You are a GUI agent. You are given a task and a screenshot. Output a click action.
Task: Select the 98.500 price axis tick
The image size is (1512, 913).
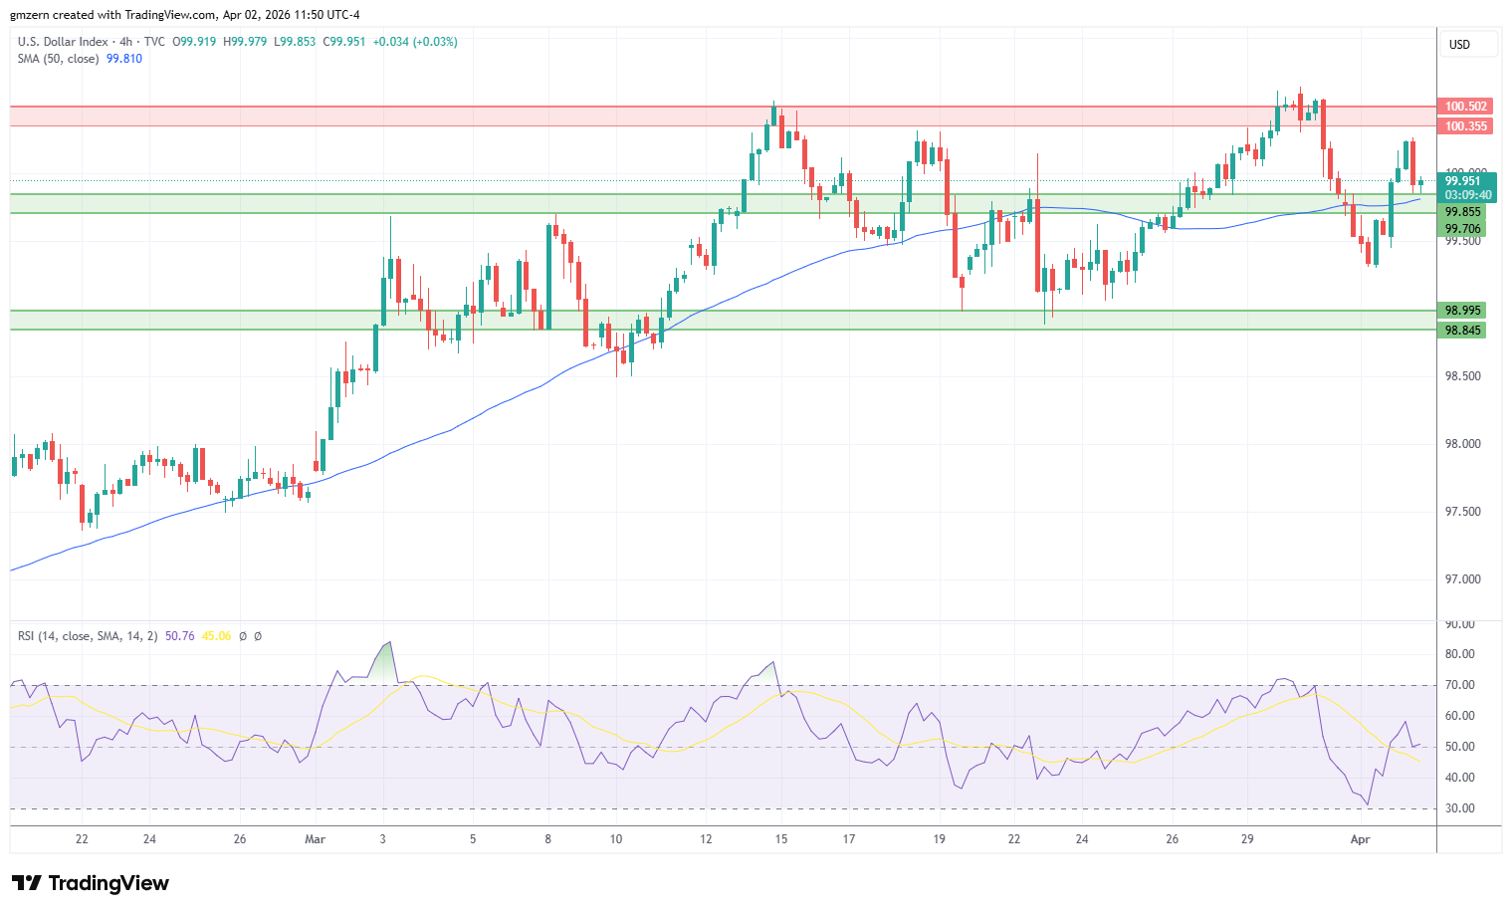pyautogui.click(x=1462, y=376)
